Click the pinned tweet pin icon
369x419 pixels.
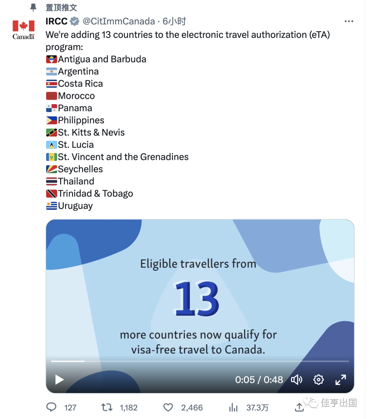pos(33,7)
